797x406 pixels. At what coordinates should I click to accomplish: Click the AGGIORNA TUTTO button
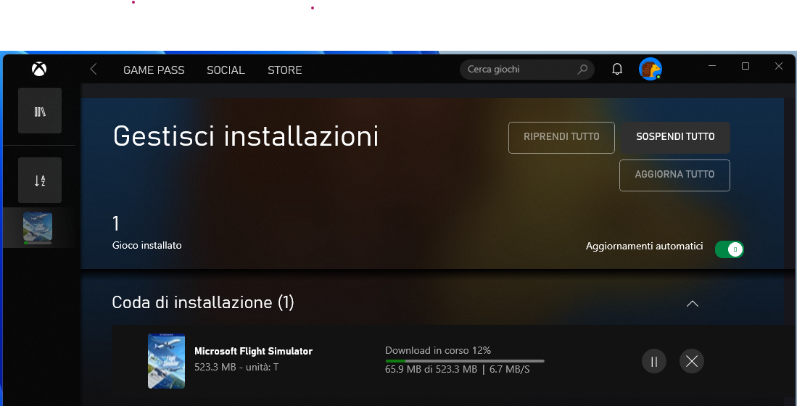click(x=674, y=175)
